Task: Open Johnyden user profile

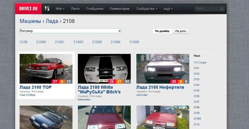Action: coord(142,95)
